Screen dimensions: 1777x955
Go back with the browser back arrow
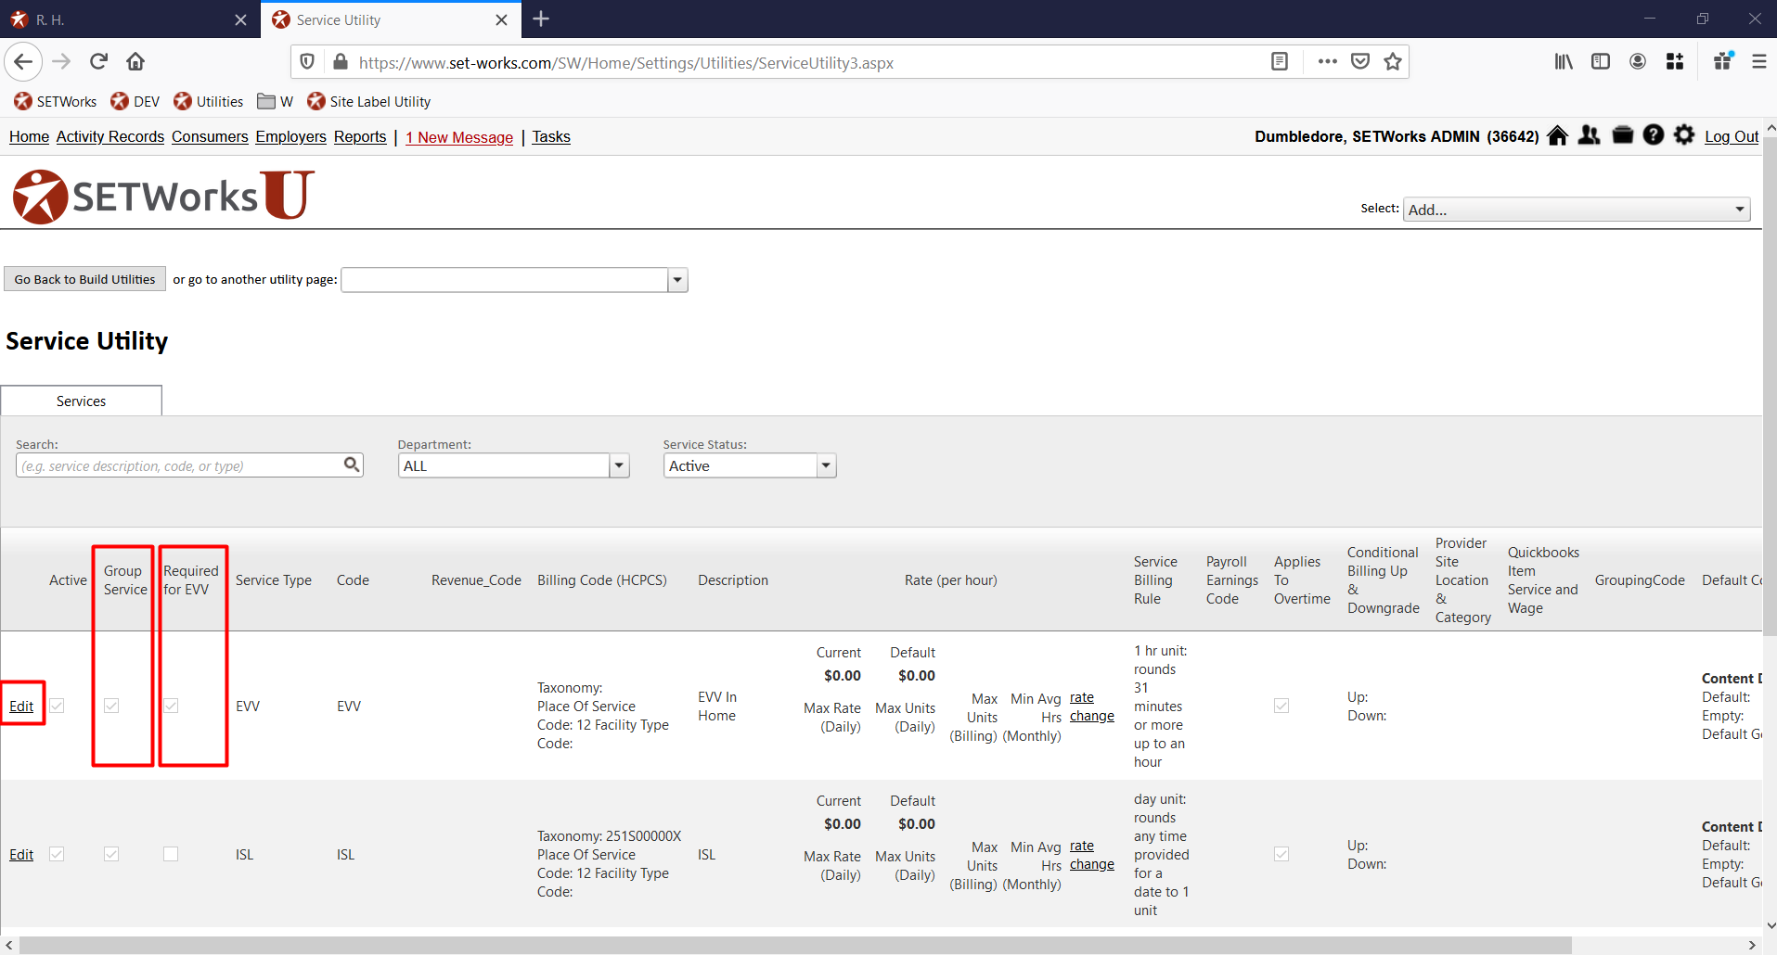click(x=23, y=62)
